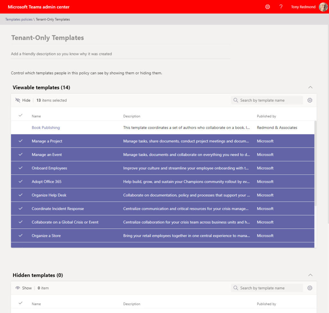
Task: Click the Organize a Store description cell
Action: 187,236
